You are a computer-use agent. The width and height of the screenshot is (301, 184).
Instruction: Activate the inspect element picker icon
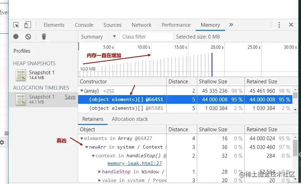[x=16, y=25]
